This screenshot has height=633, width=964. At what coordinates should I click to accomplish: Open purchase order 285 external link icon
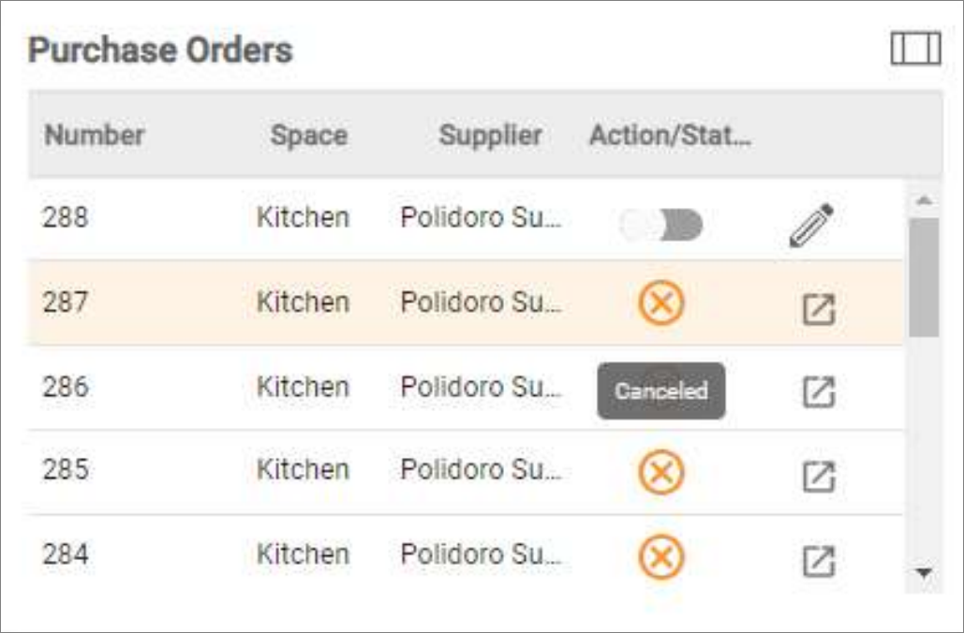click(x=819, y=477)
